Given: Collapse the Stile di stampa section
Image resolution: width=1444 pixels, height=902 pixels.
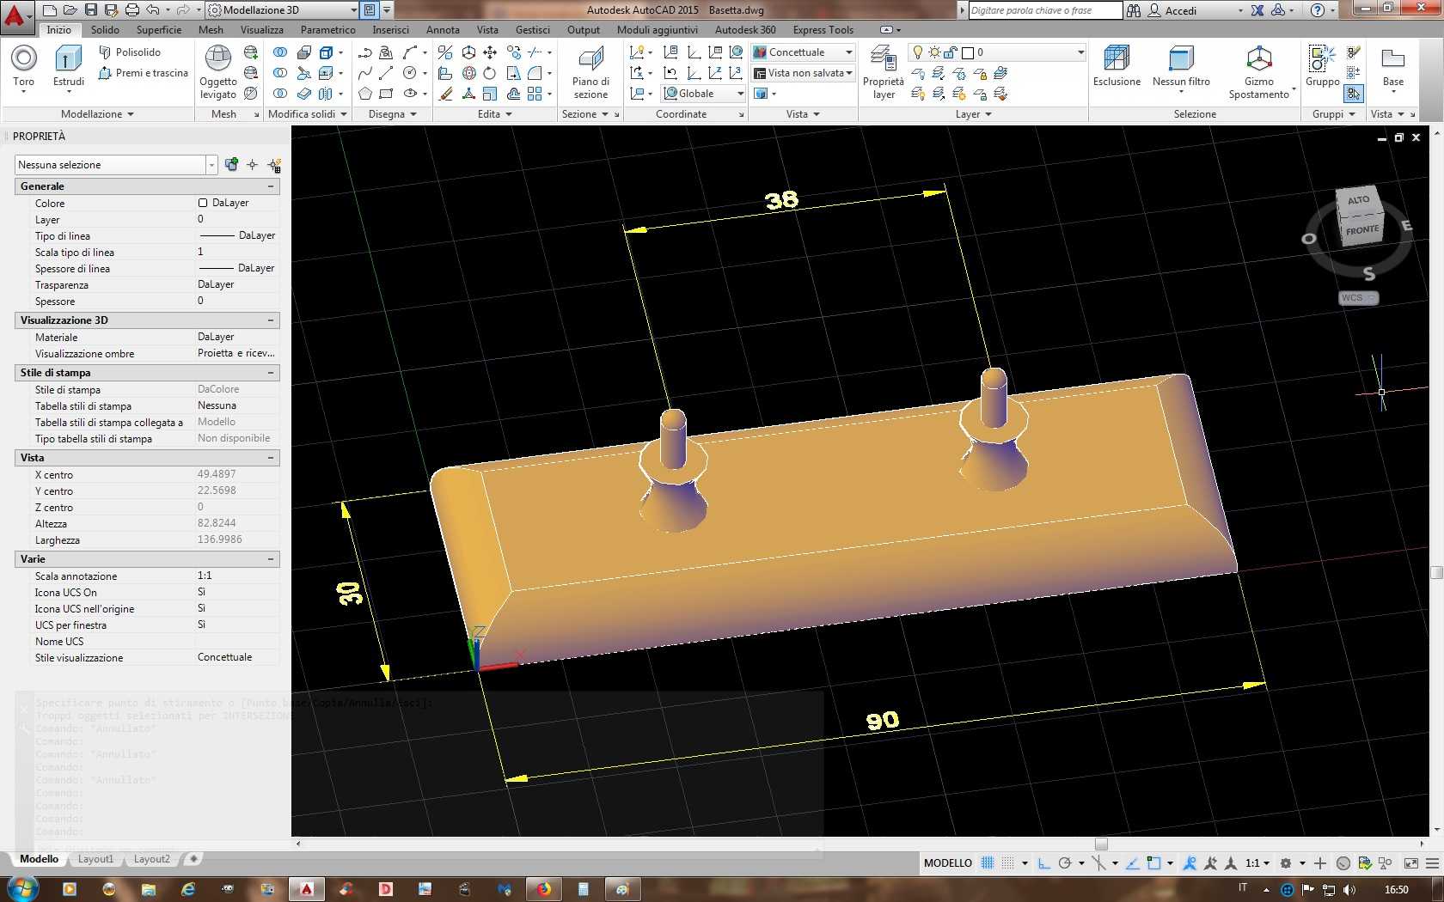Looking at the screenshot, I should [271, 373].
